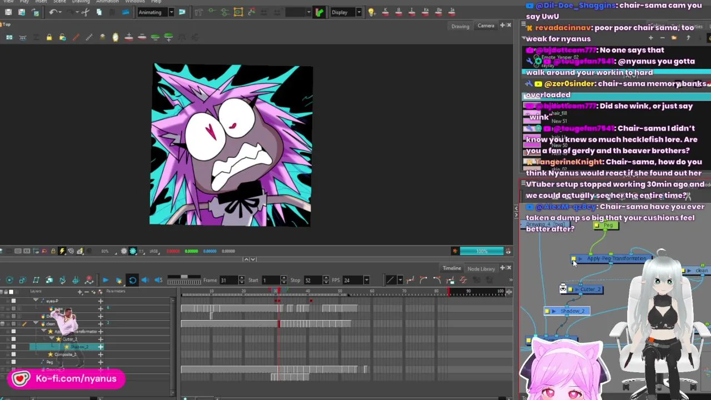Viewport: 711px width, 400px height.
Task: Select the Timeline tab
Action: [x=452, y=268]
